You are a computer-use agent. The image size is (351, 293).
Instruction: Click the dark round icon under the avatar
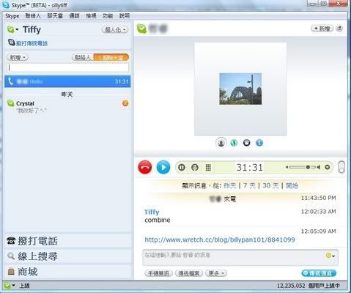tap(247, 143)
